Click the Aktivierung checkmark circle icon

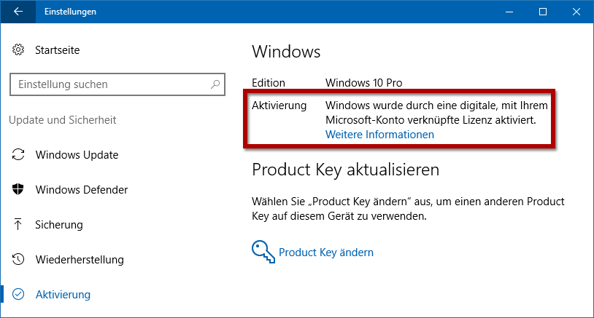click(x=18, y=295)
